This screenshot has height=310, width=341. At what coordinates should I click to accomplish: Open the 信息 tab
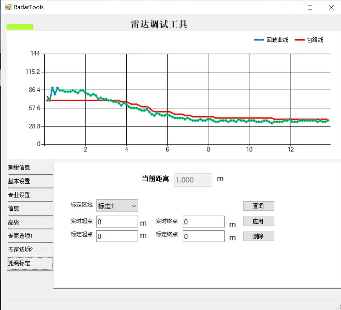pos(30,208)
